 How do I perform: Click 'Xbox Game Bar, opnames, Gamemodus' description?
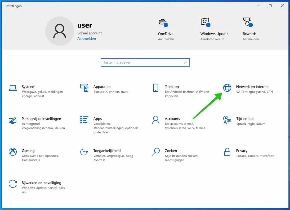[x=40, y=158]
